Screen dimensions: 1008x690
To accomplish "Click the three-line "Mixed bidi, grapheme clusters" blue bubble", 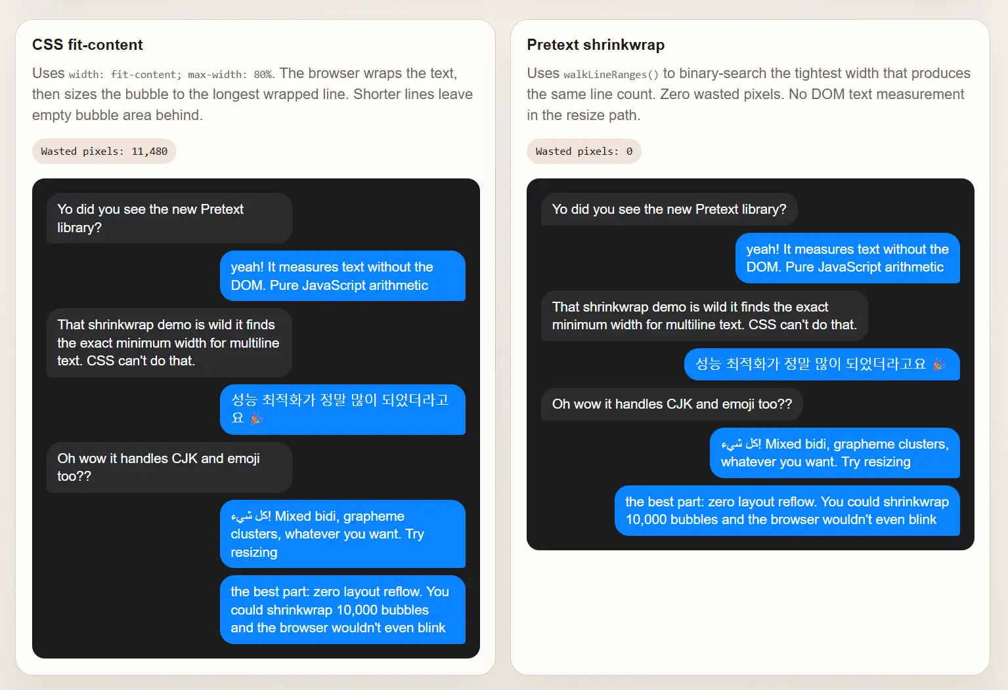I will (342, 534).
